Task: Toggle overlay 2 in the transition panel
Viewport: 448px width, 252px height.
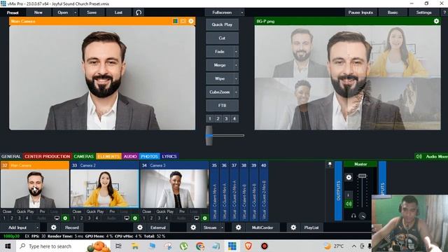Action: pos(218,118)
